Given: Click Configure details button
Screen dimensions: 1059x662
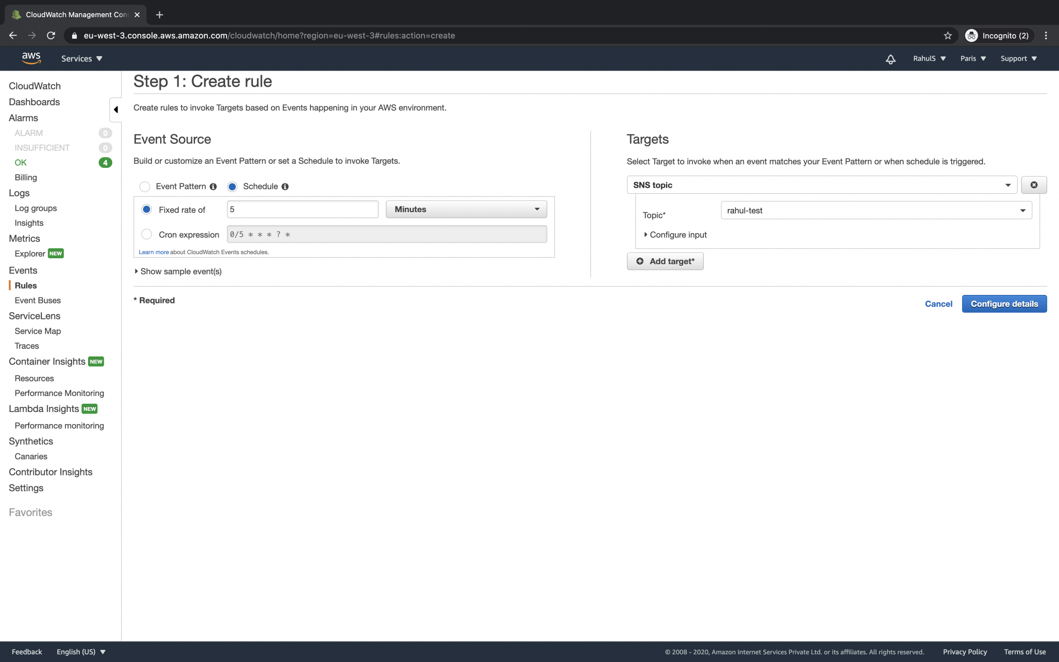Looking at the screenshot, I should [1004, 304].
